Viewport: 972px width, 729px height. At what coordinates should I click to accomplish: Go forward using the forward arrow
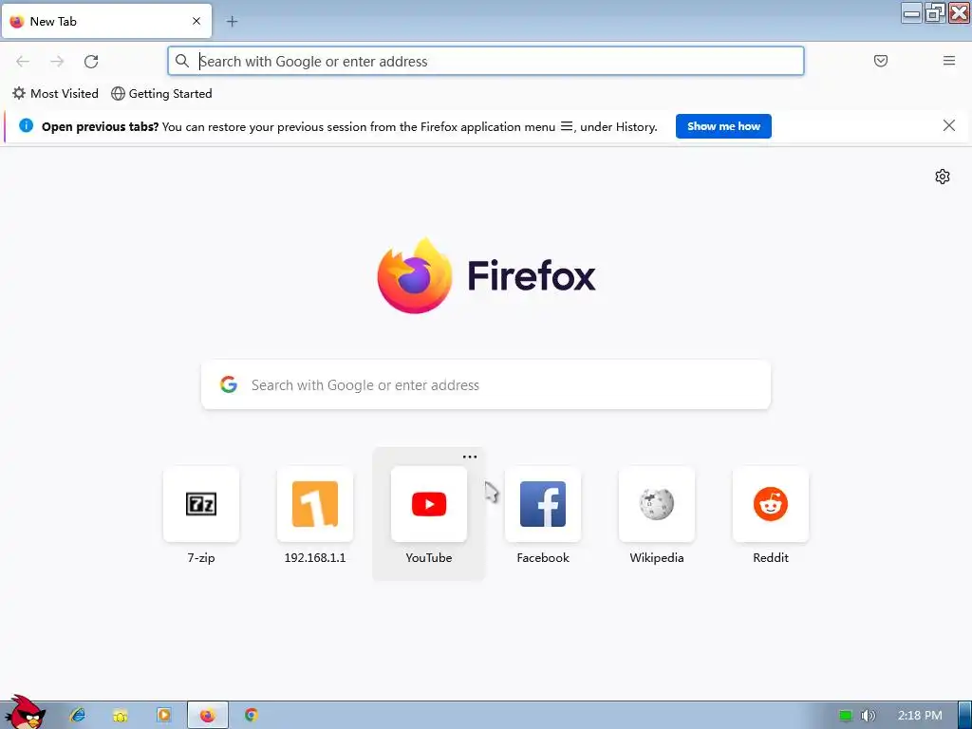(x=57, y=62)
